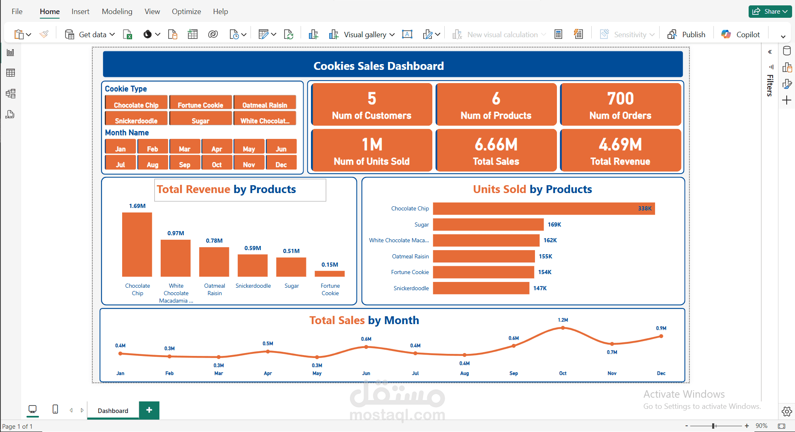The image size is (795, 432).
Task: Click the New visual icon
Action: (x=313, y=34)
